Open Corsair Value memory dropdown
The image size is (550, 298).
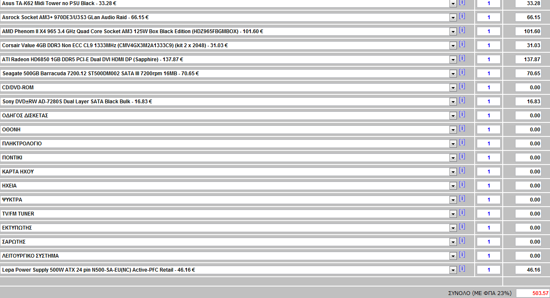(x=453, y=46)
